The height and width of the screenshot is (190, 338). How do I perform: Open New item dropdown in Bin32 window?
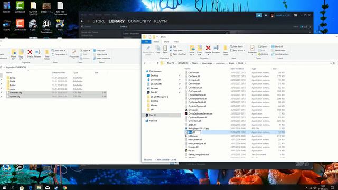click(237, 46)
